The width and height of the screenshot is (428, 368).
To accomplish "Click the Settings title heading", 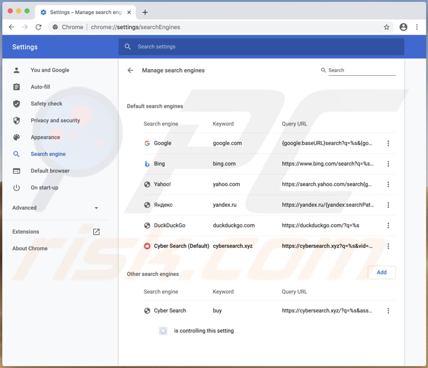I will click(25, 47).
